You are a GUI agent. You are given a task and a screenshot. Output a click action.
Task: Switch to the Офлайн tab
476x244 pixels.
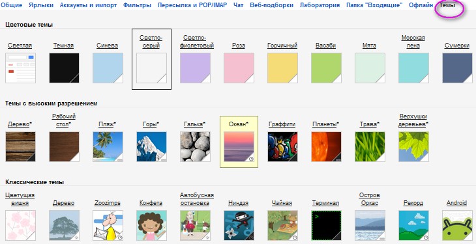tap(421, 5)
